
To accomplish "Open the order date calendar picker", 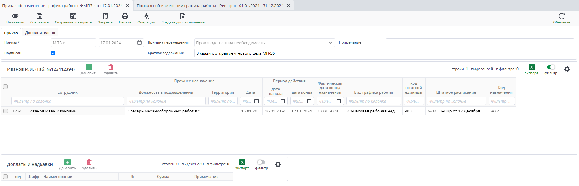I will click(x=140, y=43).
